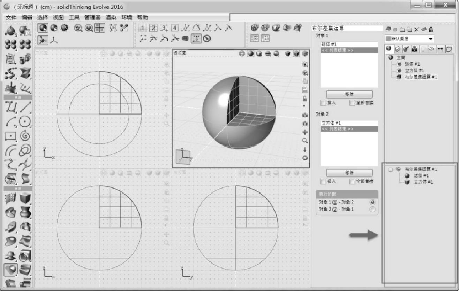Open the 默认图层 layer dropdown
Screen dimensions: 459x291
[431, 39]
